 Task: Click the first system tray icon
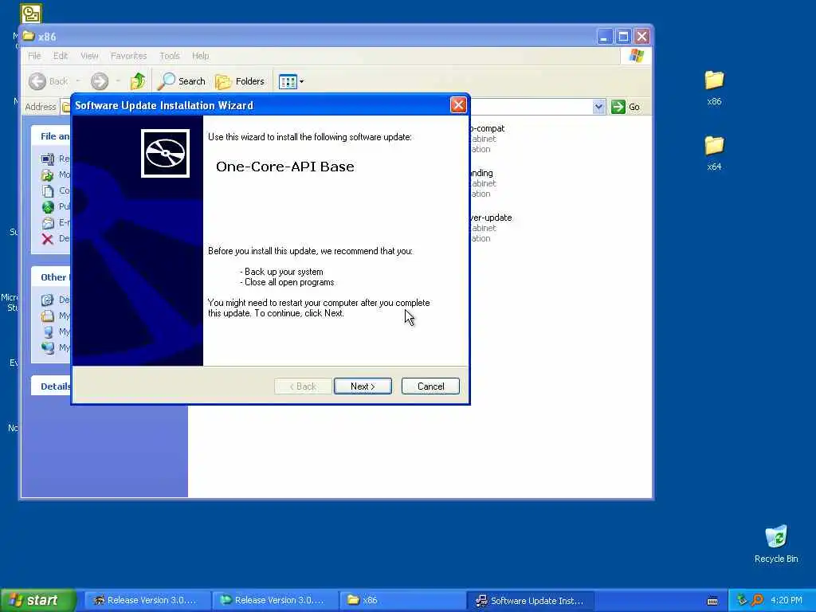coord(742,600)
